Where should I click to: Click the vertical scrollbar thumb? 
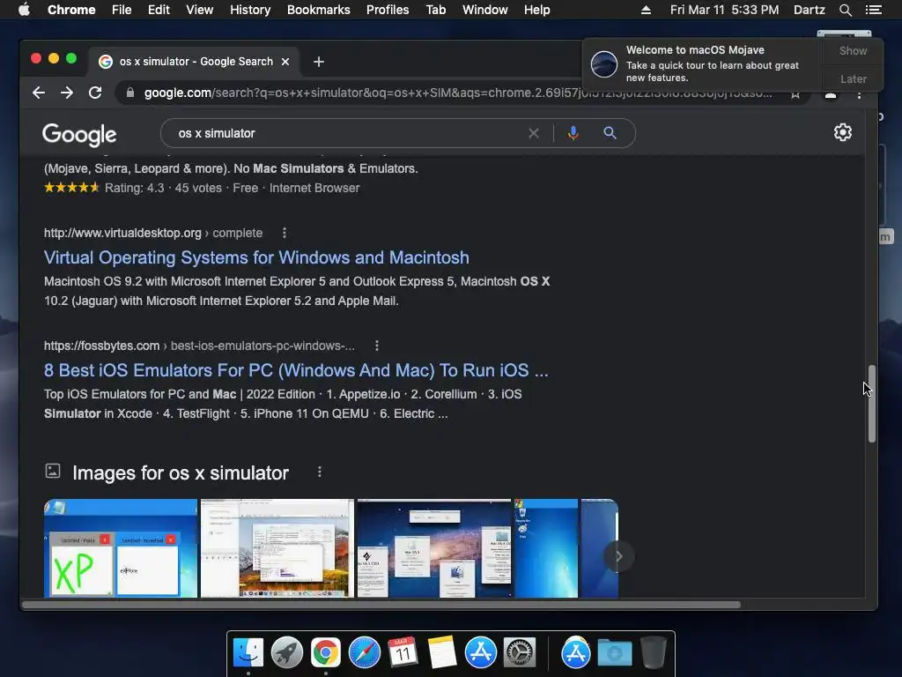coord(871,404)
